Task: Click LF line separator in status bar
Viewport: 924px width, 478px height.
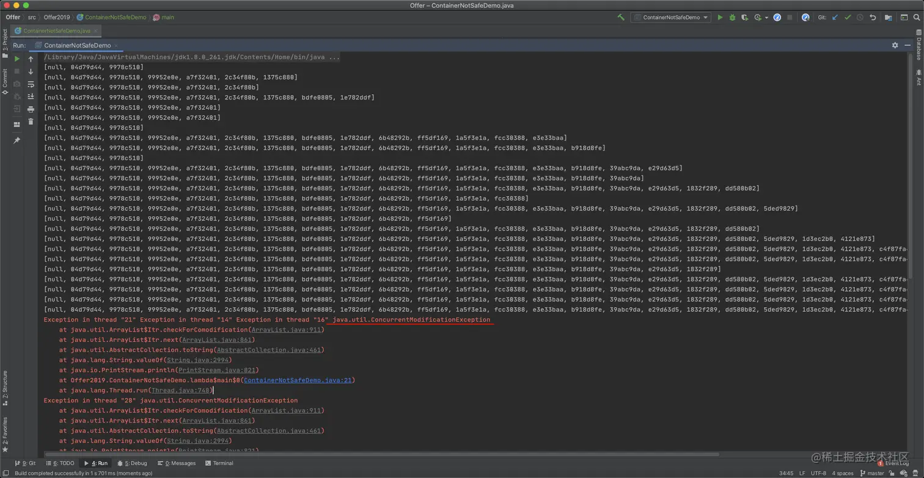Action: click(x=802, y=473)
